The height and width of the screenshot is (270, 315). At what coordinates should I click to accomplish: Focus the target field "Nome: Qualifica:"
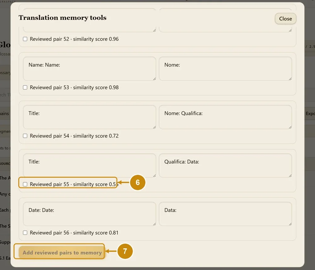[226, 117]
